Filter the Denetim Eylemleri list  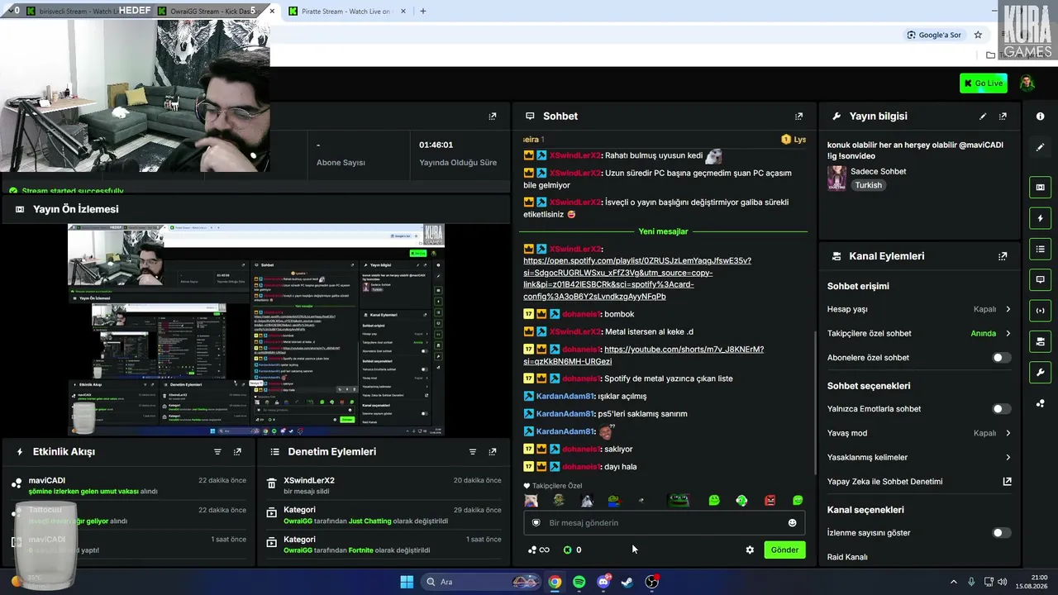tap(473, 452)
